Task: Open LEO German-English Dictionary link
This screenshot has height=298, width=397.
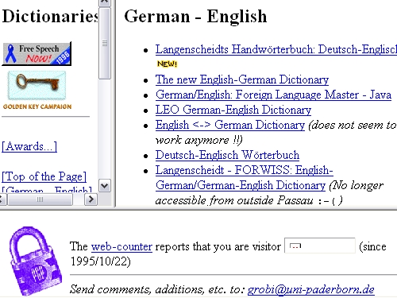Action: click(233, 110)
